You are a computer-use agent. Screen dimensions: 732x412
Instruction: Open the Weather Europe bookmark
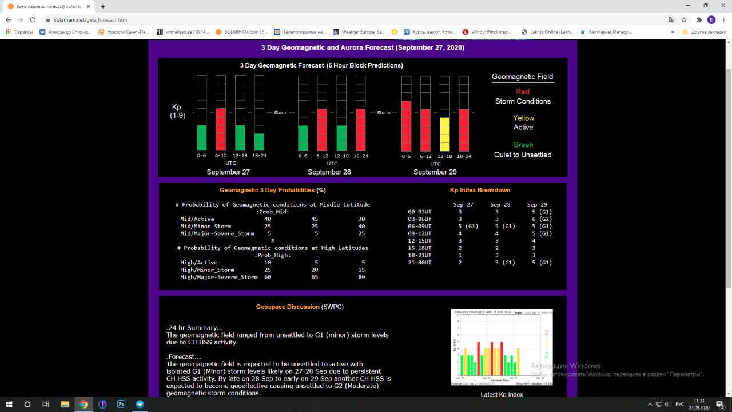click(x=359, y=32)
